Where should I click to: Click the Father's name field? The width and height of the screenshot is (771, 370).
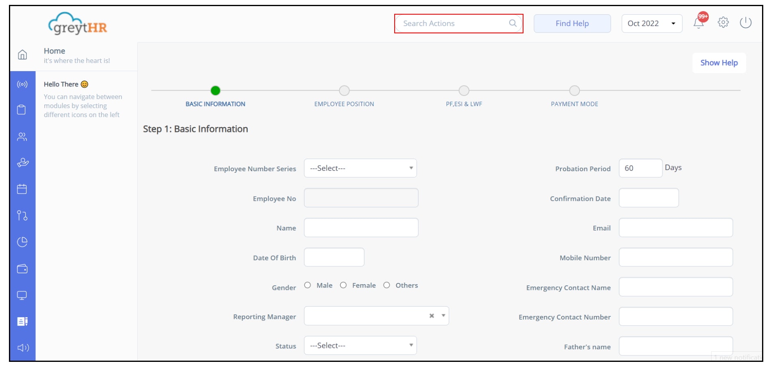[x=676, y=346]
